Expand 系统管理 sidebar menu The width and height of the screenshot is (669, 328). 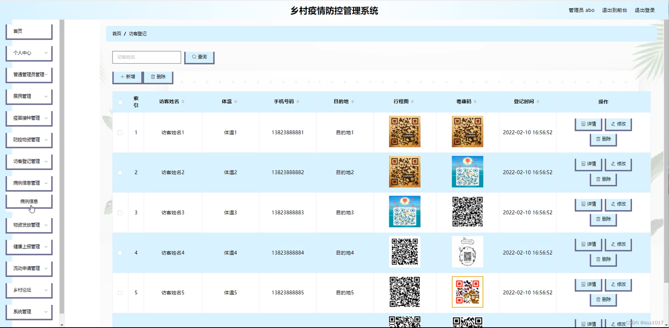point(29,312)
